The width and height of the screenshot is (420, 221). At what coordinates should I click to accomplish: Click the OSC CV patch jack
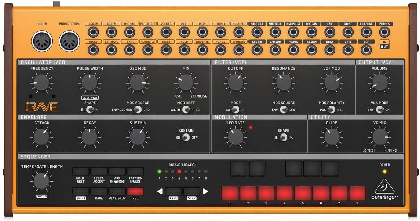pos(93,32)
